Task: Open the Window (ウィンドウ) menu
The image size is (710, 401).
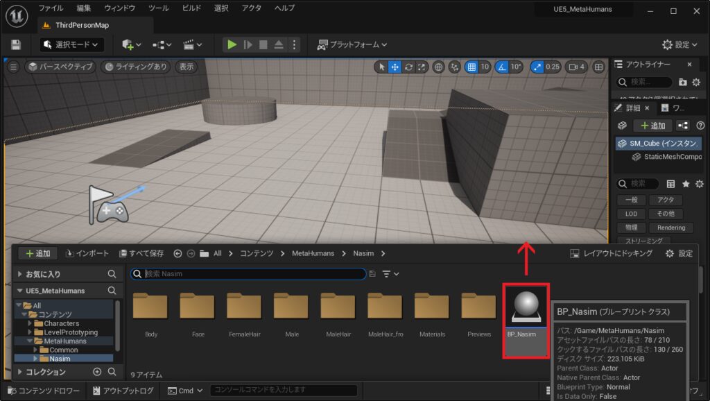Action: click(119, 8)
